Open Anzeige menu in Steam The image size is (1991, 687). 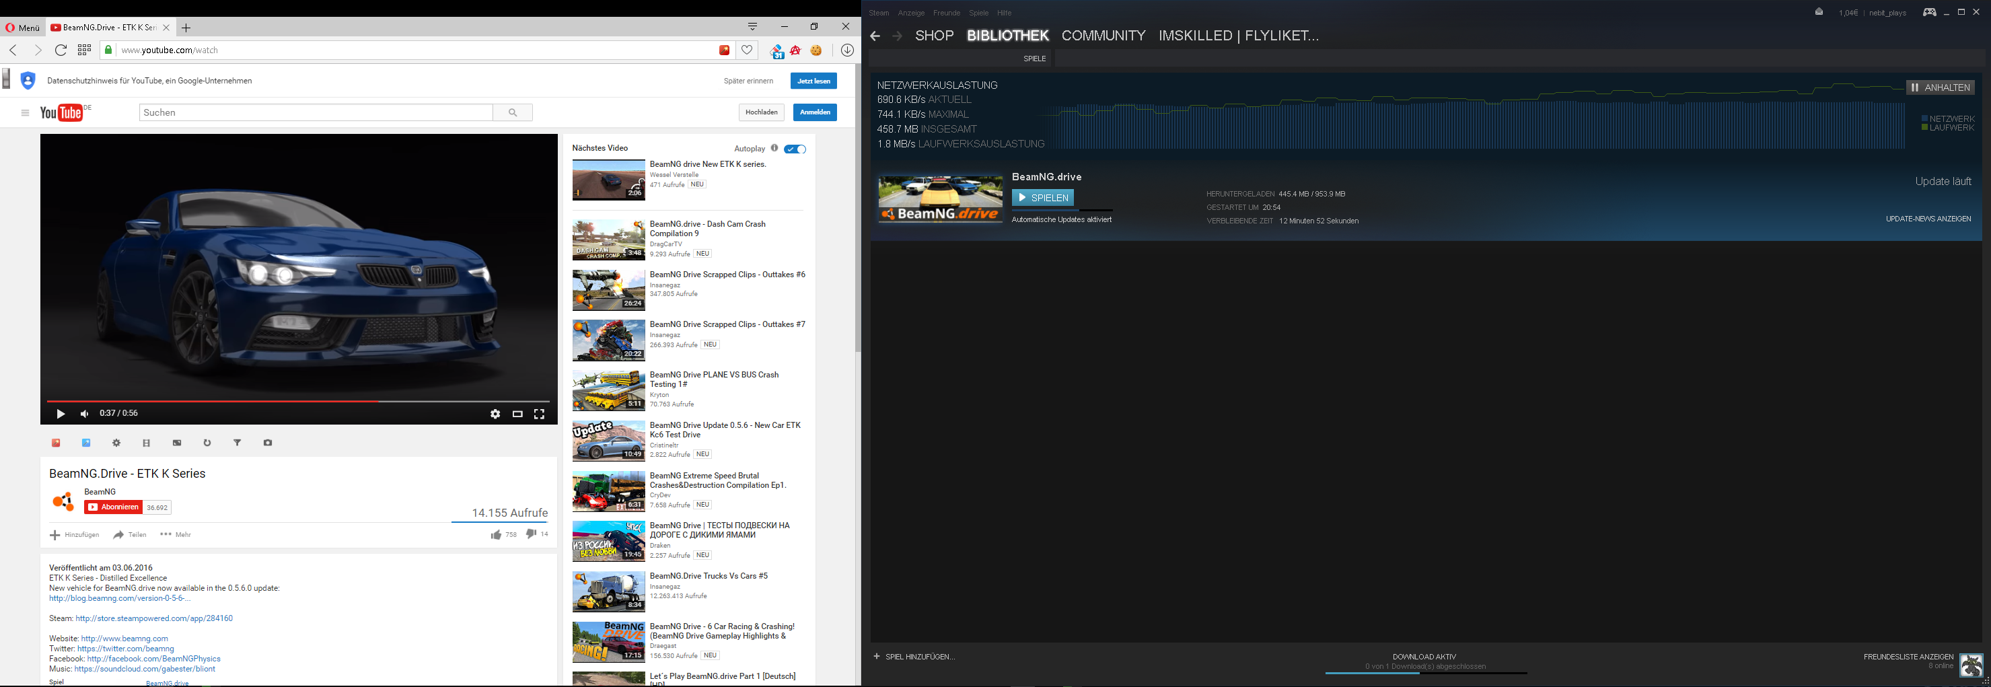[x=911, y=13]
